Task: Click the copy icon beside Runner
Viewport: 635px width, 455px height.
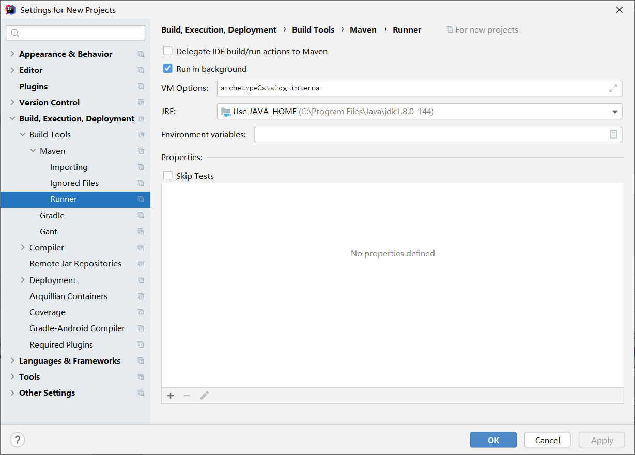Action: coord(141,199)
